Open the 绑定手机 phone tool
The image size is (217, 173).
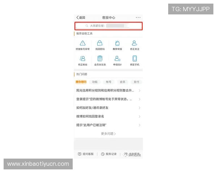point(135,61)
